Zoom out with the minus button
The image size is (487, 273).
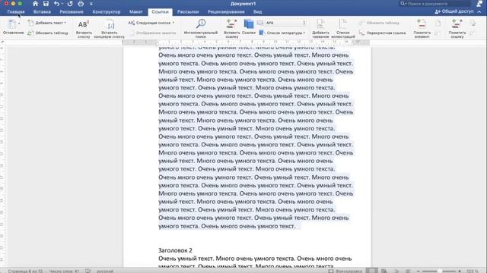pyautogui.click(x=418, y=271)
